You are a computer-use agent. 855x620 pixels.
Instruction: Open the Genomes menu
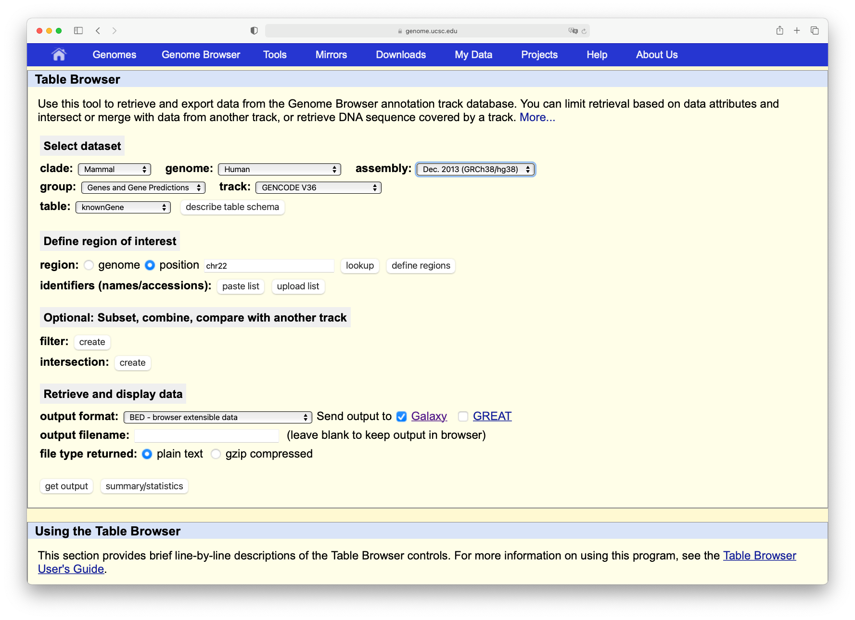click(115, 55)
